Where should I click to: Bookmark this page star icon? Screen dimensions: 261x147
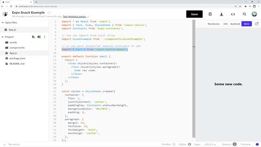[240, 7]
